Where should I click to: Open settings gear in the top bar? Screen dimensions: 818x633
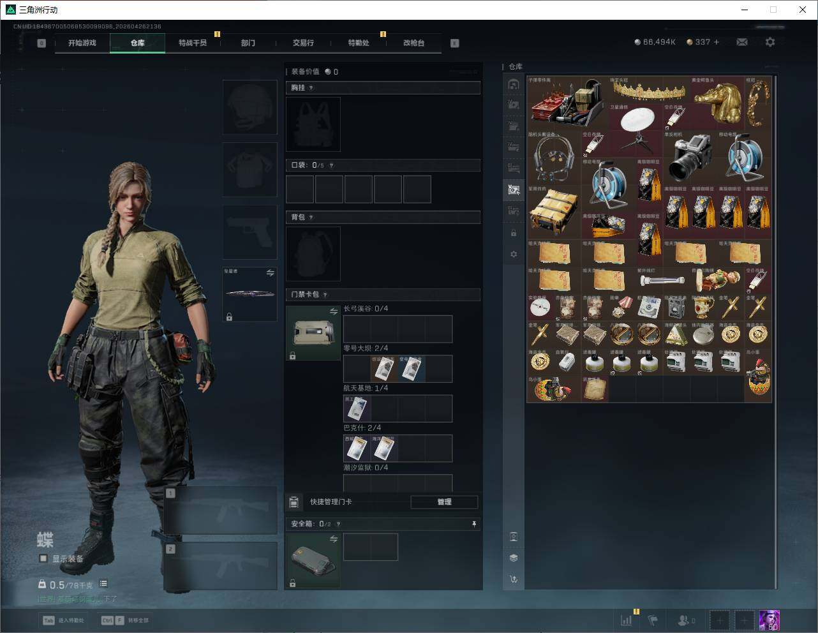[x=770, y=42]
